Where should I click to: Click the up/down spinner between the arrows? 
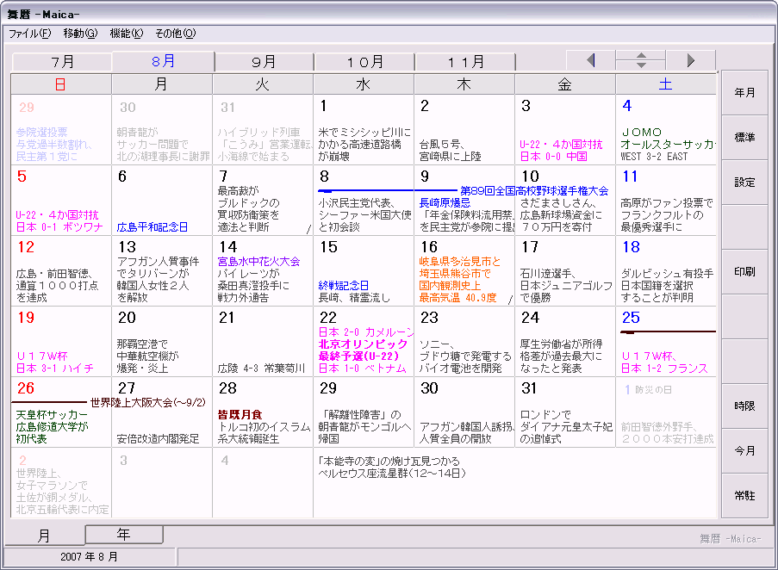click(x=640, y=60)
